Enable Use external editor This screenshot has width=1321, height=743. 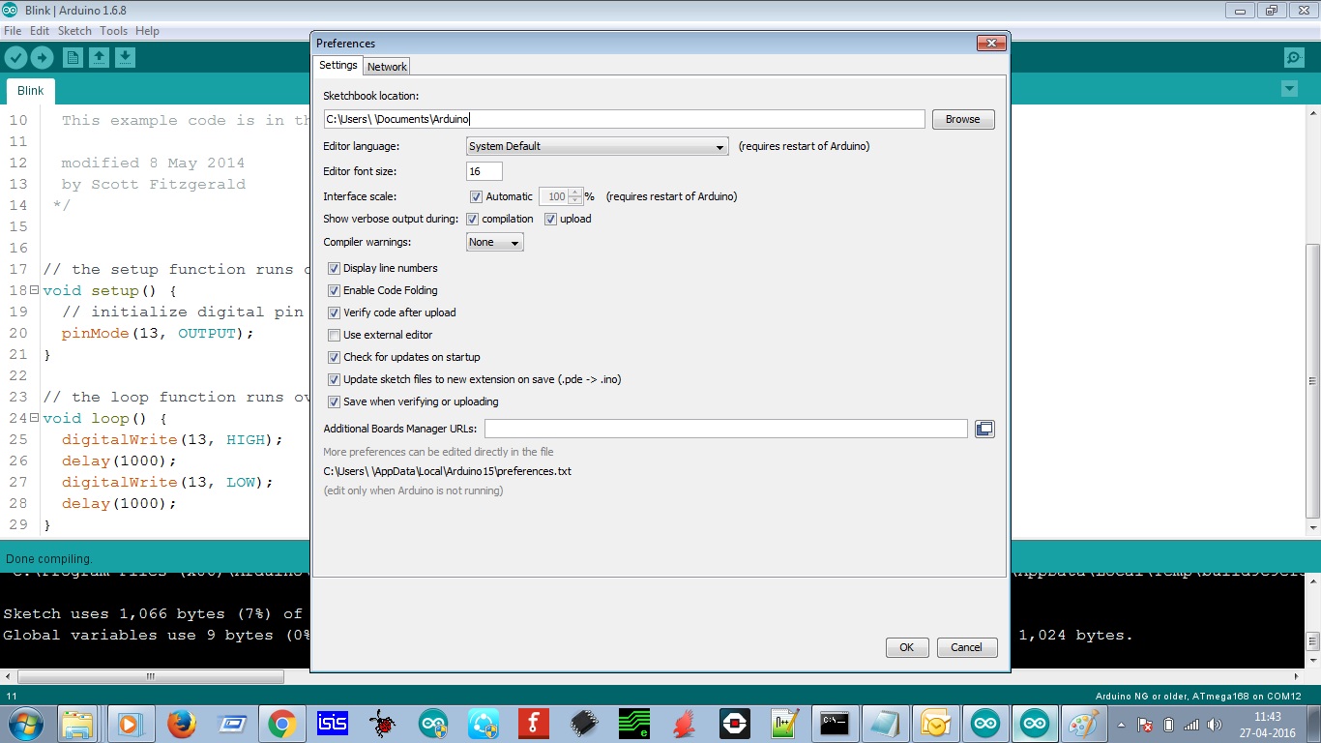click(335, 335)
